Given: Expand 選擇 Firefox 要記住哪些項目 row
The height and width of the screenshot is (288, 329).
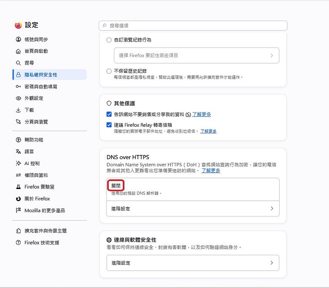Looking at the screenshot, I should tap(197, 55).
